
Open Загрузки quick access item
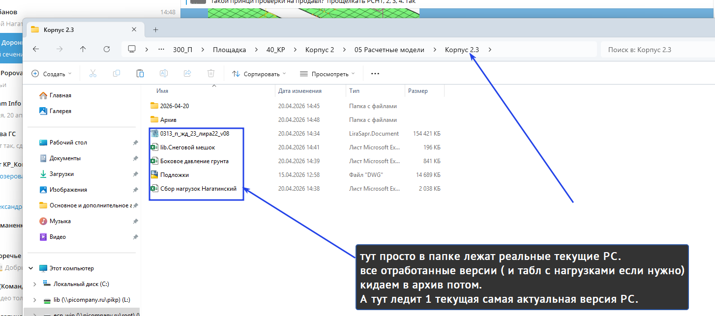(61, 174)
